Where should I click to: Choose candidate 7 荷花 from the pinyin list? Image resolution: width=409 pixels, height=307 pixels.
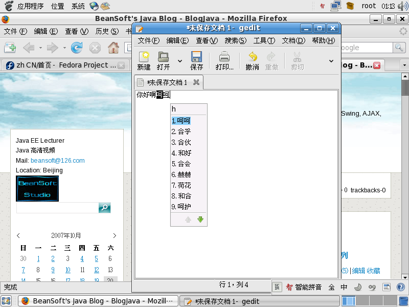(181, 185)
